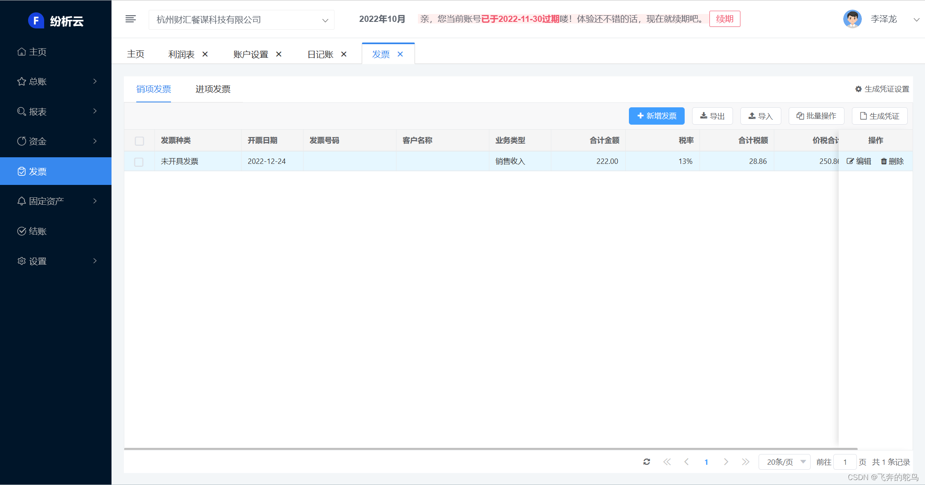Click the refresh icon in pagination bar
The height and width of the screenshot is (485, 925).
(x=647, y=462)
